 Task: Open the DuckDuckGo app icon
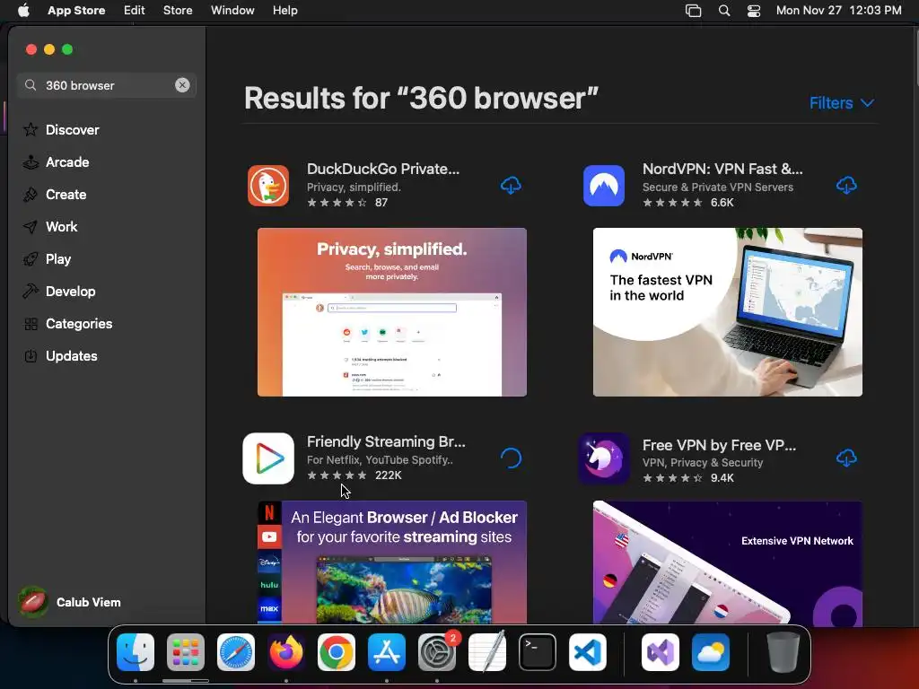tap(268, 186)
